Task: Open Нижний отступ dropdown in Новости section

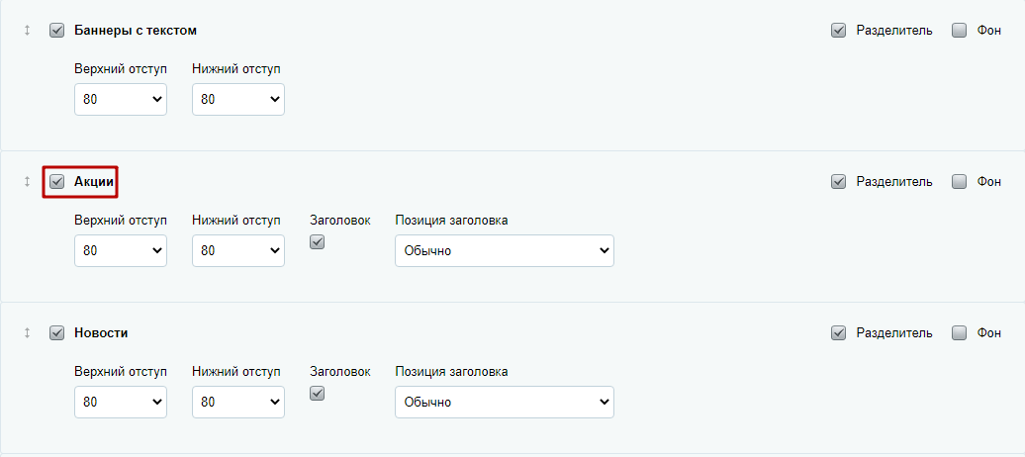Action: coord(238,402)
